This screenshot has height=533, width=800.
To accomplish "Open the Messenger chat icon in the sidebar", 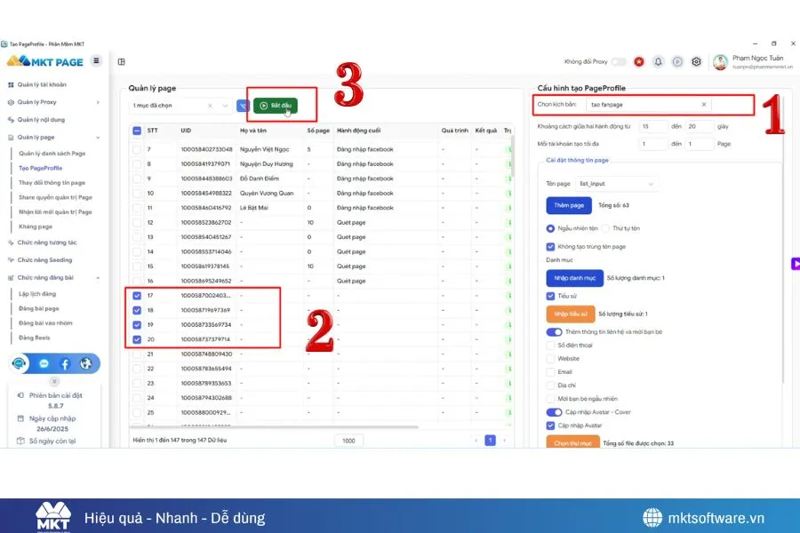I will click(x=44, y=363).
